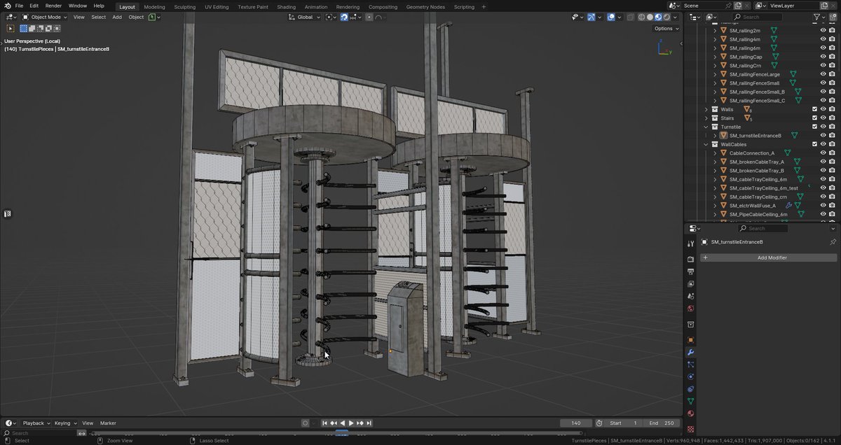Switch to solid viewport shading
The height and width of the screenshot is (445, 841).
click(650, 17)
